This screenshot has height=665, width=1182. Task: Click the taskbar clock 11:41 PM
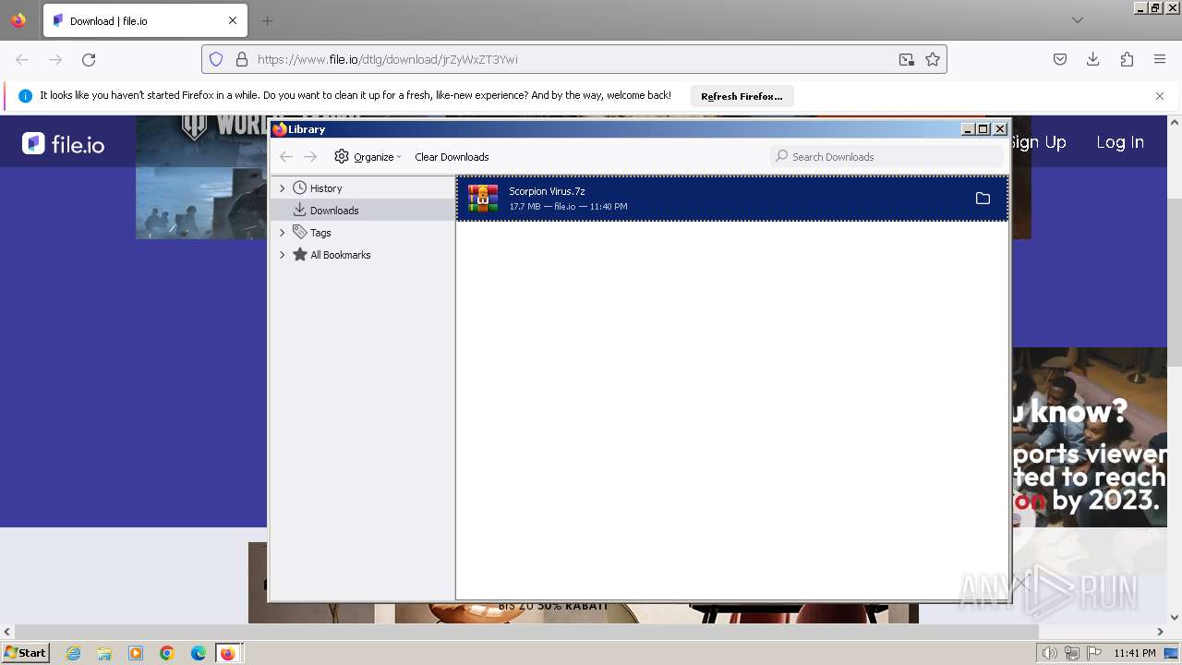1135,653
